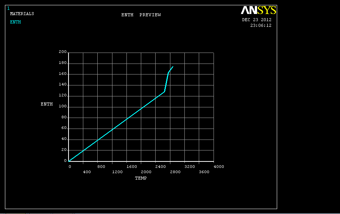Click the 120 tick label on ENTH axis
Screen dimensions: 340x214
[63, 95]
